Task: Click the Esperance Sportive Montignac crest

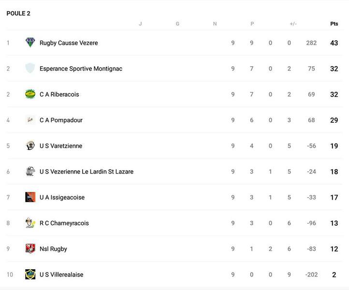Action: [x=30, y=68]
